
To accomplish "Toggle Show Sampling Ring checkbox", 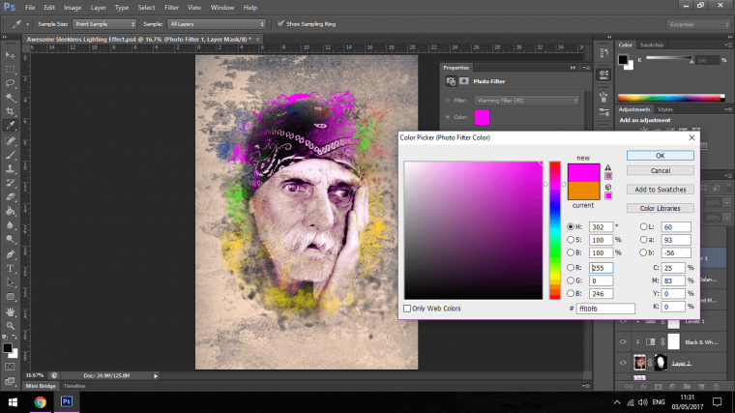I will click(x=280, y=24).
